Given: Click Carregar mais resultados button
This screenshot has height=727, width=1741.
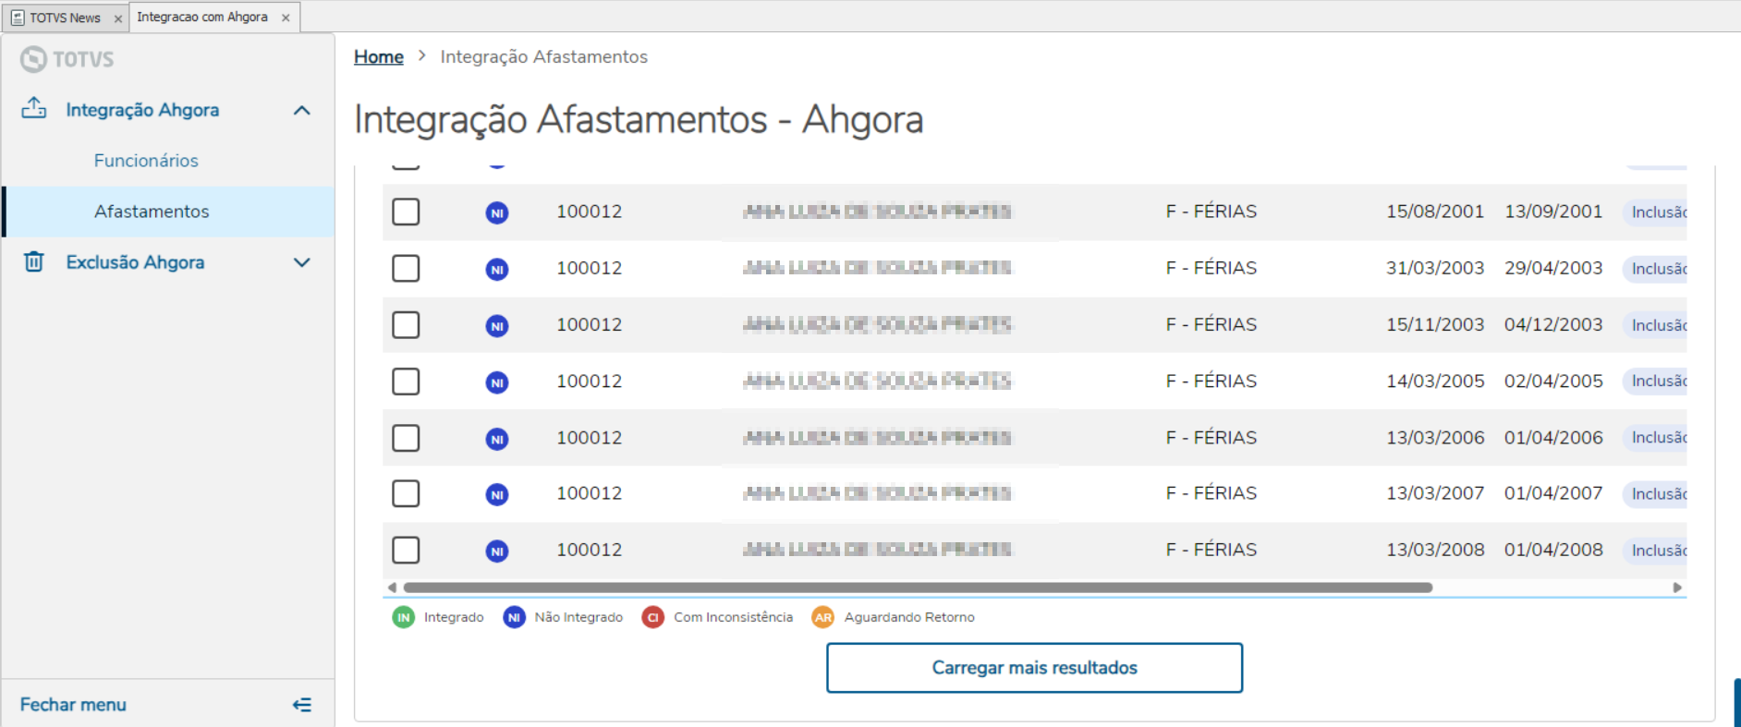Looking at the screenshot, I should pos(1034,668).
